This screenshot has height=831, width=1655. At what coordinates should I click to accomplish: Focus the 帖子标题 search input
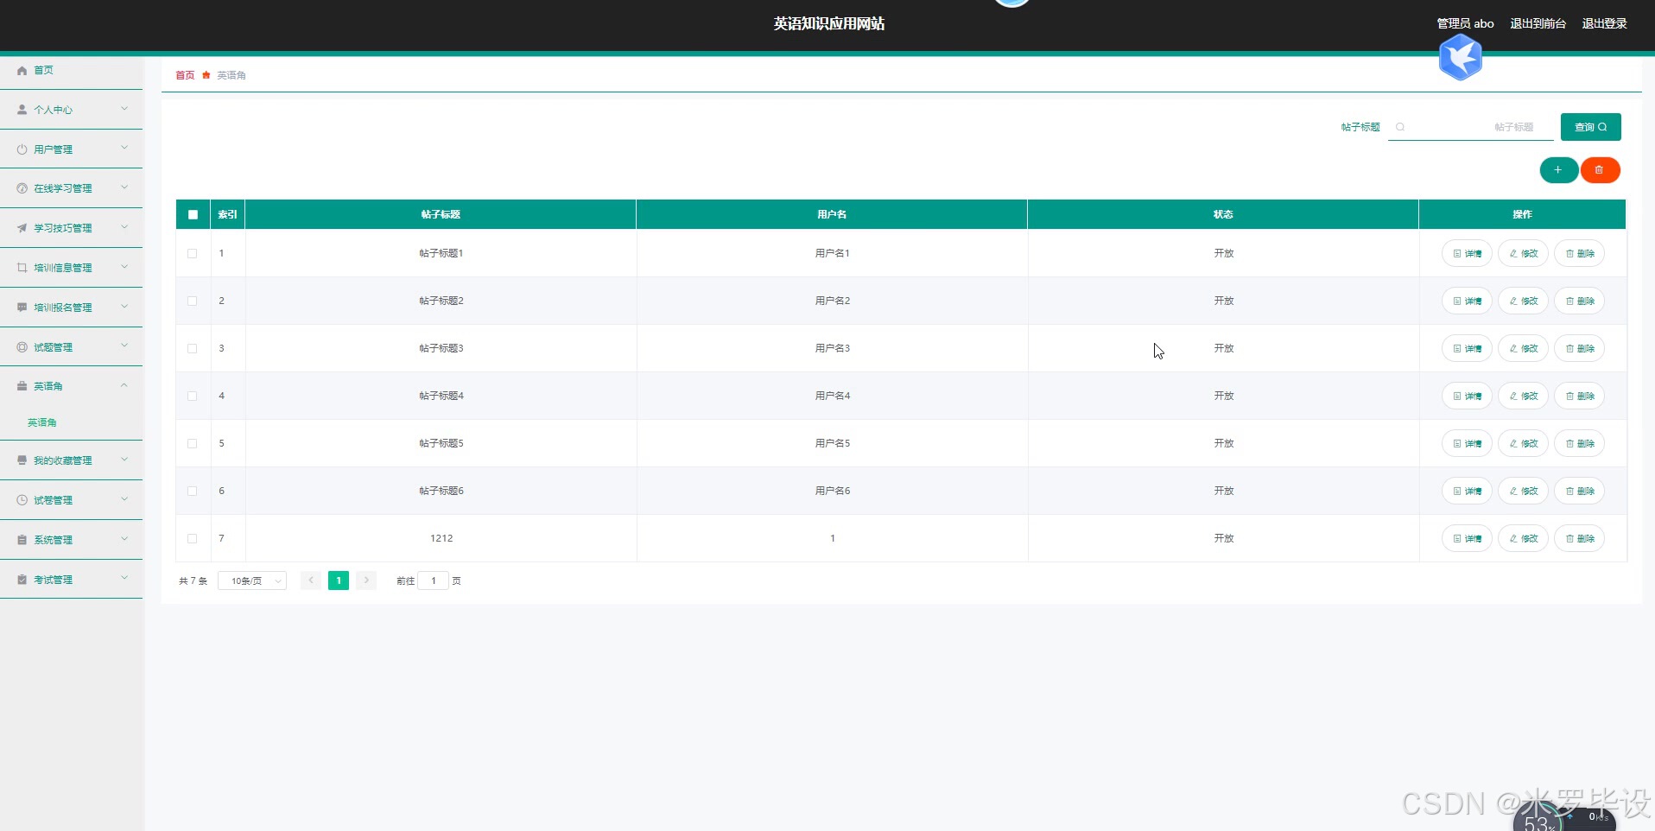click(x=1471, y=127)
